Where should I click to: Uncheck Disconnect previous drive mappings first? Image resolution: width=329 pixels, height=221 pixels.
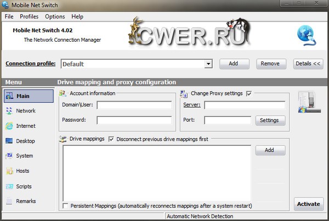pos(112,139)
